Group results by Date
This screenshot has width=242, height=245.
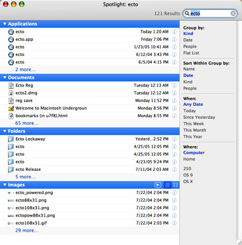point(188,40)
